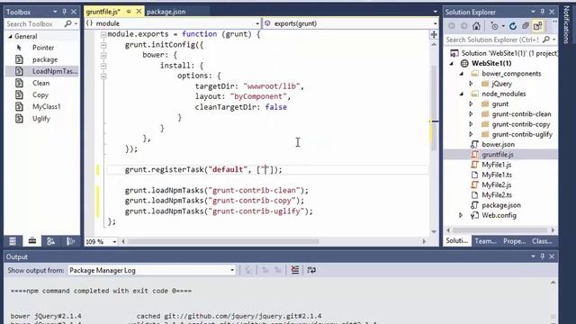
Task: Click Solution Explorer horizontal scrollbar
Action: tap(500, 230)
